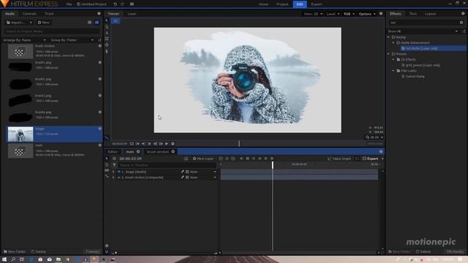Open Viewer panel options menu icon
Image resolution: width=468 pixels, height=263 pixels.
(x=381, y=14)
